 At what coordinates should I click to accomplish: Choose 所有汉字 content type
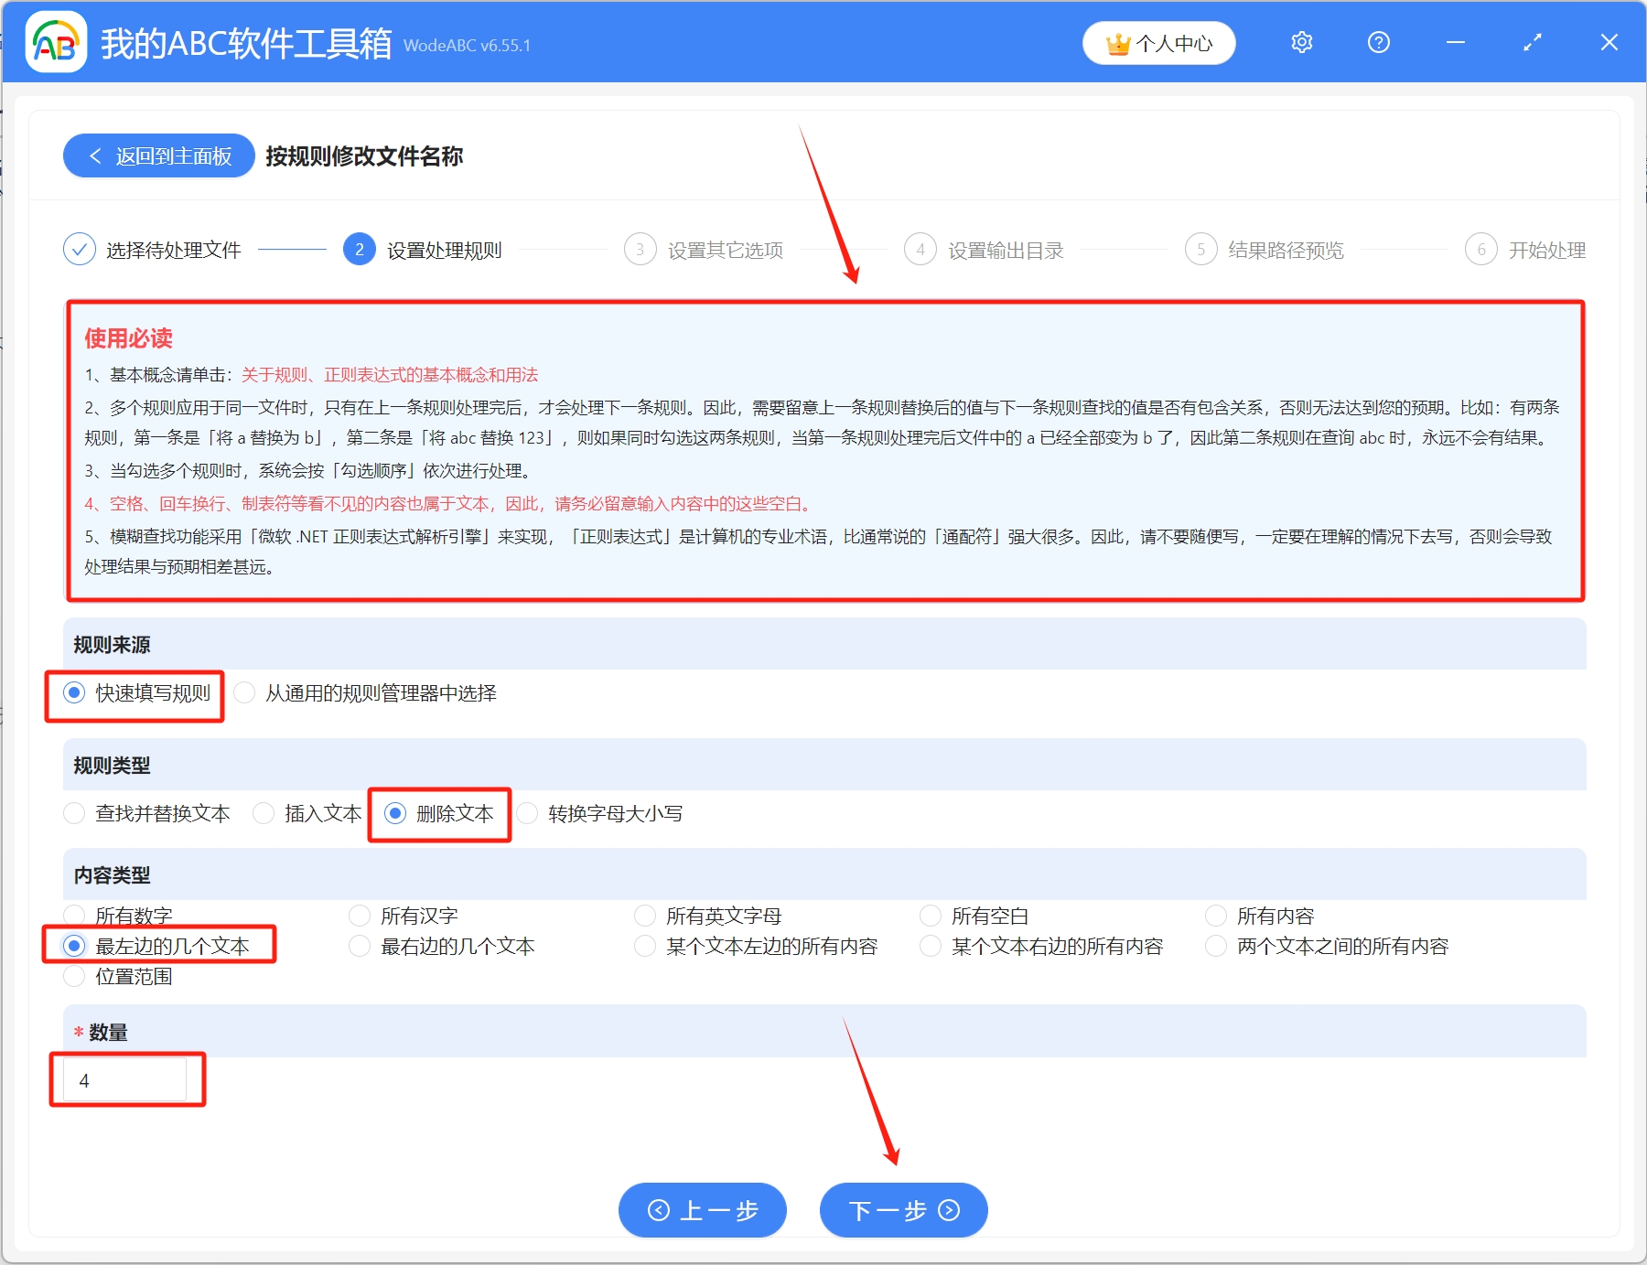coord(360,915)
